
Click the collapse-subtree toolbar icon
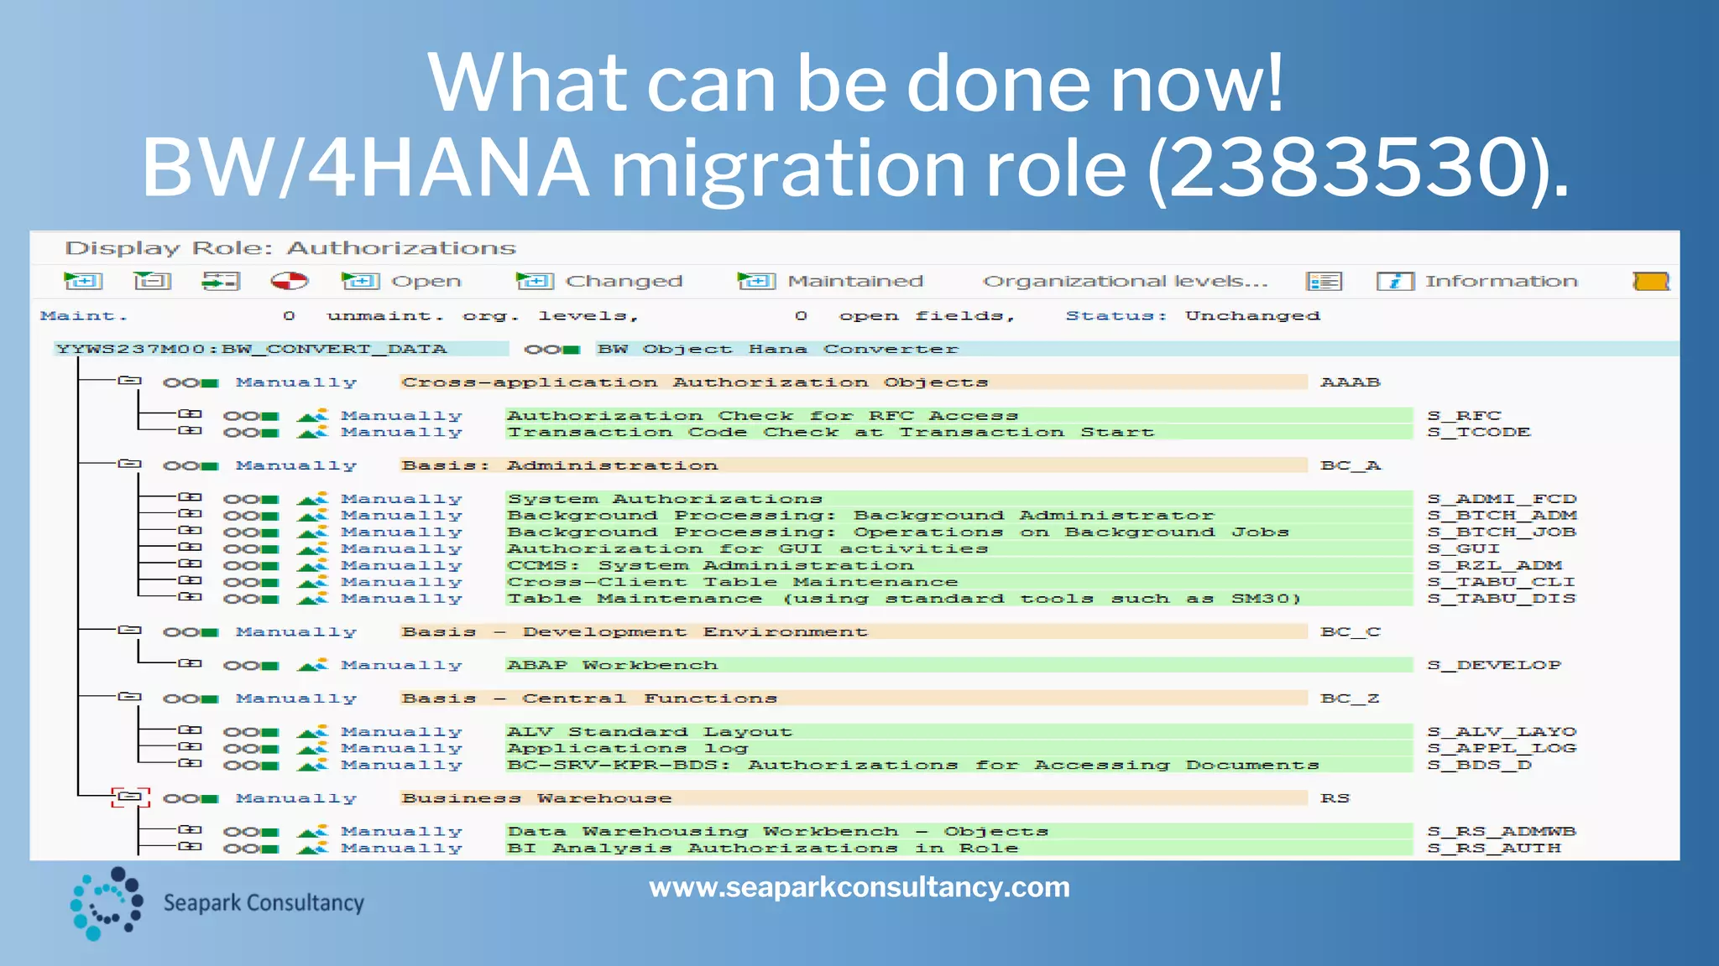click(152, 281)
